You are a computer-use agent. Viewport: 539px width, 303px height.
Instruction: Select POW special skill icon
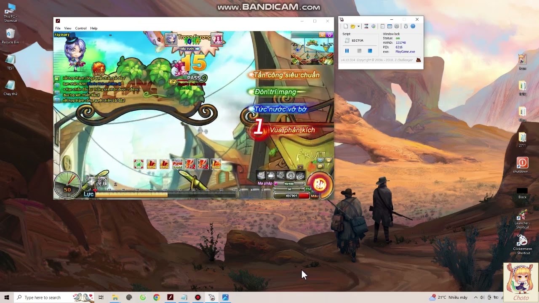click(177, 164)
